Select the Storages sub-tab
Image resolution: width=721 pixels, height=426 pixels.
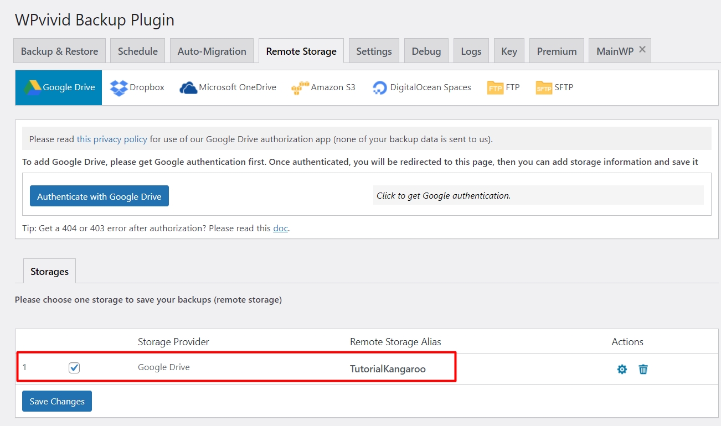pyautogui.click(x=49, y=272)
